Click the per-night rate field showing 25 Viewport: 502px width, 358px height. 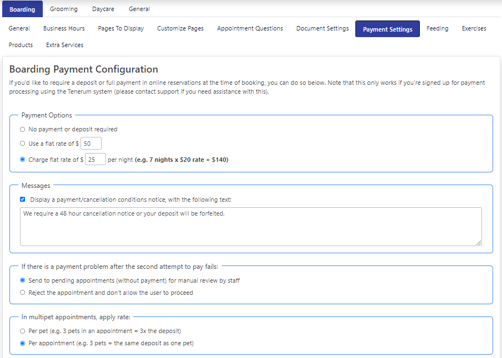(95, 160)
